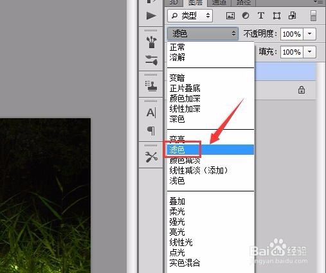Select blend mode 变亮
The width and height of the screenshot is (326, 273).
pyautogui.click(x=210, y=139)
